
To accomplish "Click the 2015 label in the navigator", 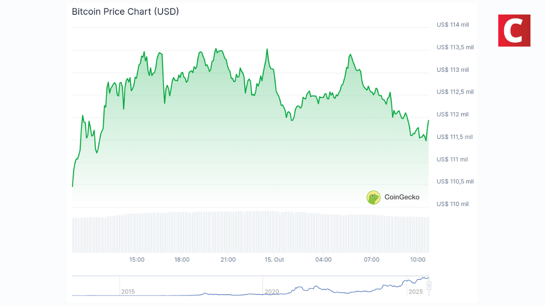I will click(x=128, y=291).
